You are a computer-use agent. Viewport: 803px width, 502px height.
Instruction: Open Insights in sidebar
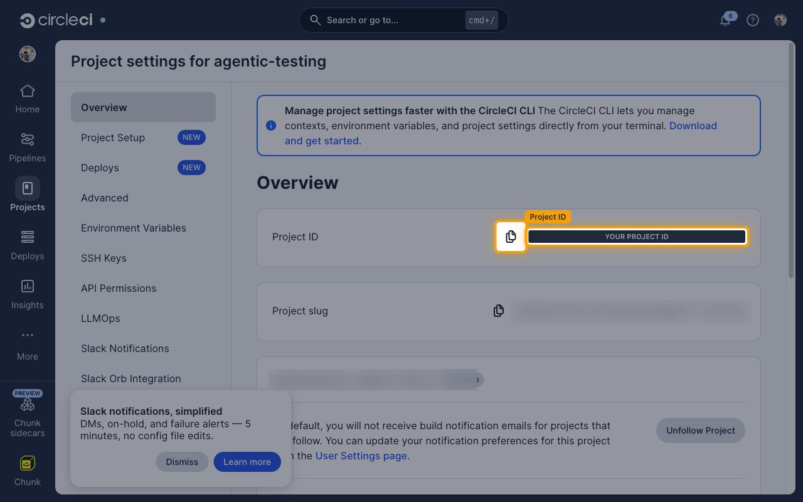(28, 295)
